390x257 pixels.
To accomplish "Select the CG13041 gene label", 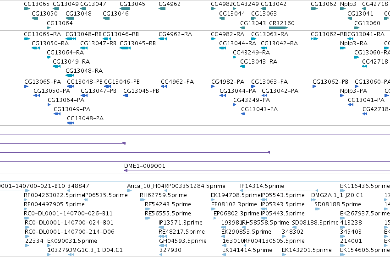I will (x=360, y=13).
